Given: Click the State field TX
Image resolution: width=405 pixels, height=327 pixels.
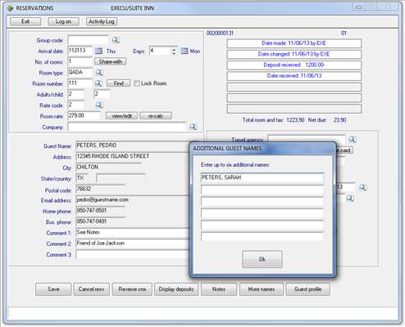Looking at the screenshot, I should click(82, 178).
